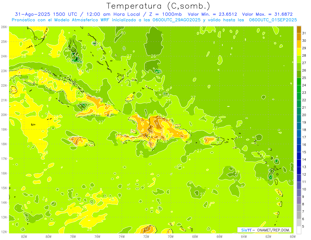The image size is (311, 240).
Task: Click the '72W' longitude label
Action: coord(146,236)
